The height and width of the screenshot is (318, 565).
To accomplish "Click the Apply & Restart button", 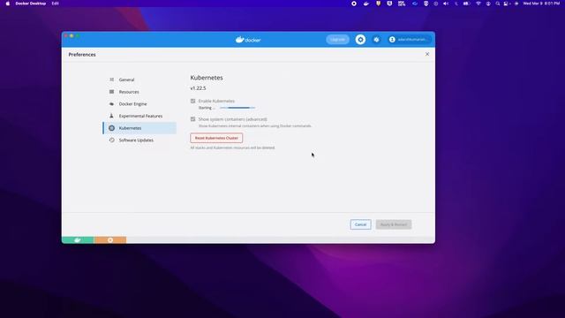I will pos(394,224).
